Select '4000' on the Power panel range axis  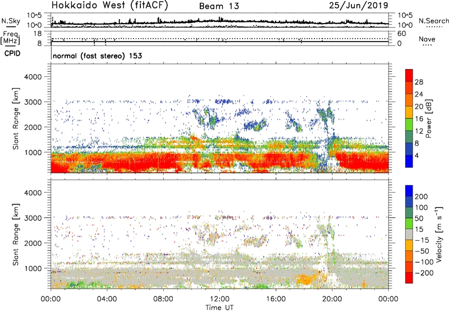[x=33, y=77]
